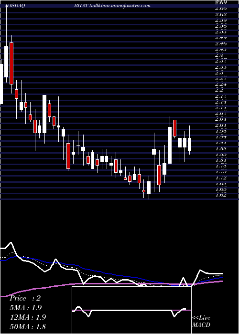Click the 2.3 price axis label
This screenshot has width=239, height=334.
click(x=221, y=73)
